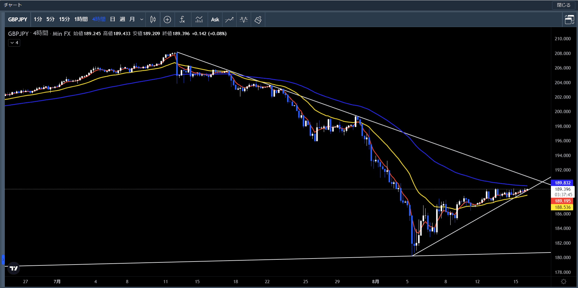Click the 終値189.396 close value
The image size is (578, 288).
(176, 34)
